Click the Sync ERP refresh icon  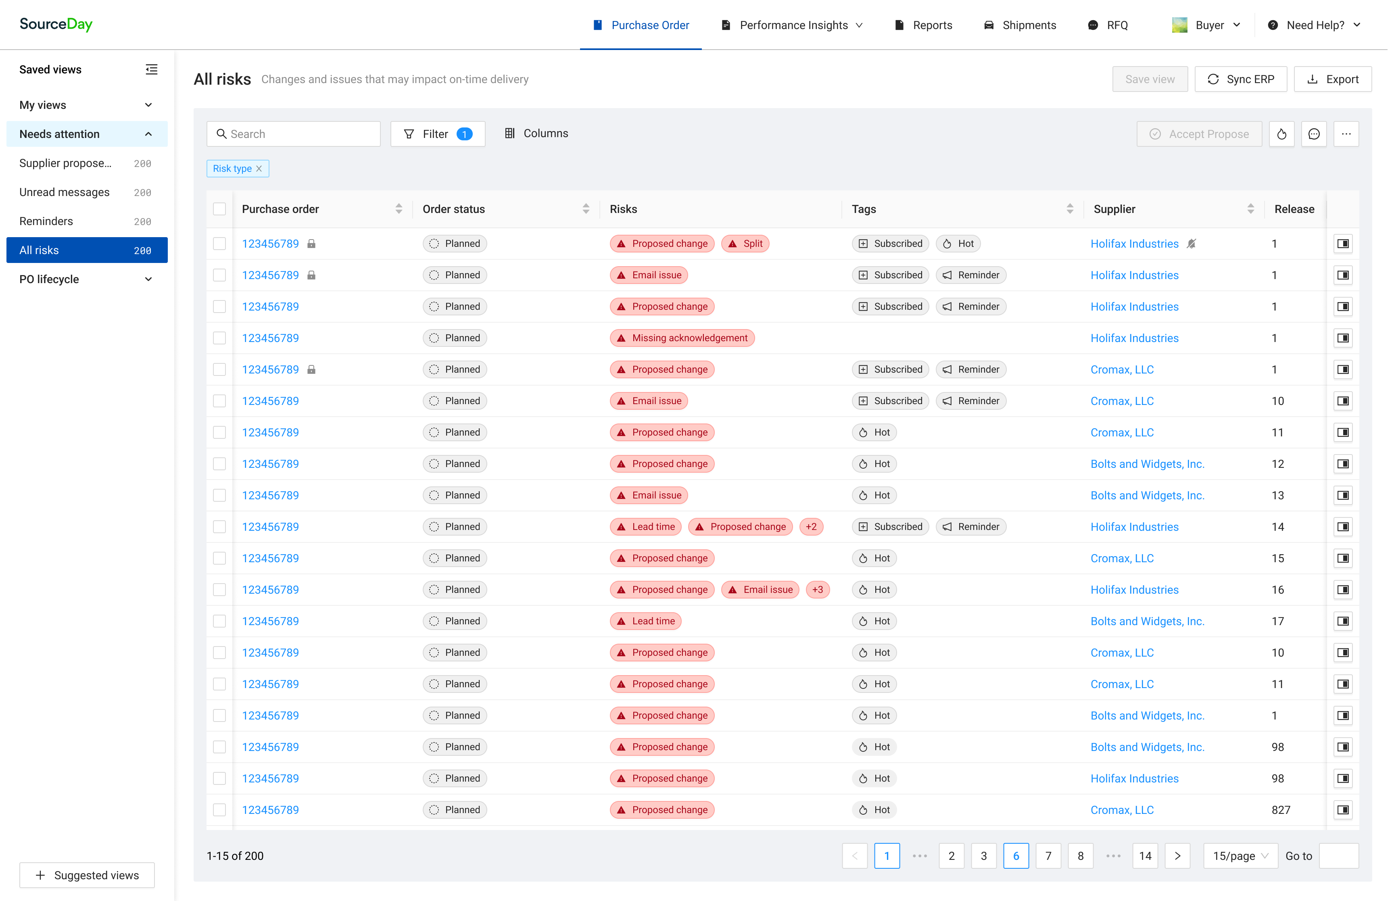pyautogui.click(x=1214, y=79)
